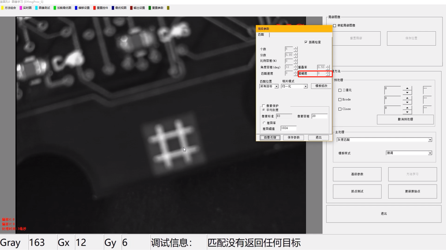The height and width of the screenshot is (250, 446).
Task: Run 图像测试 from the toolbar
Action: tap(44, 8)
